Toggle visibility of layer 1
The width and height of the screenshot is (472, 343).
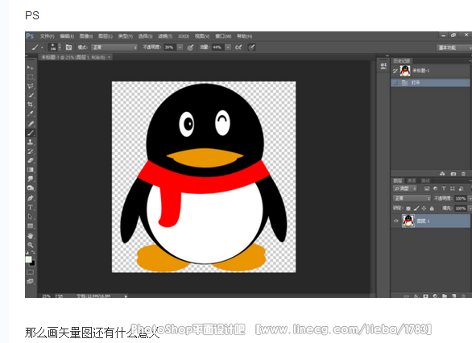pos(396,221)
